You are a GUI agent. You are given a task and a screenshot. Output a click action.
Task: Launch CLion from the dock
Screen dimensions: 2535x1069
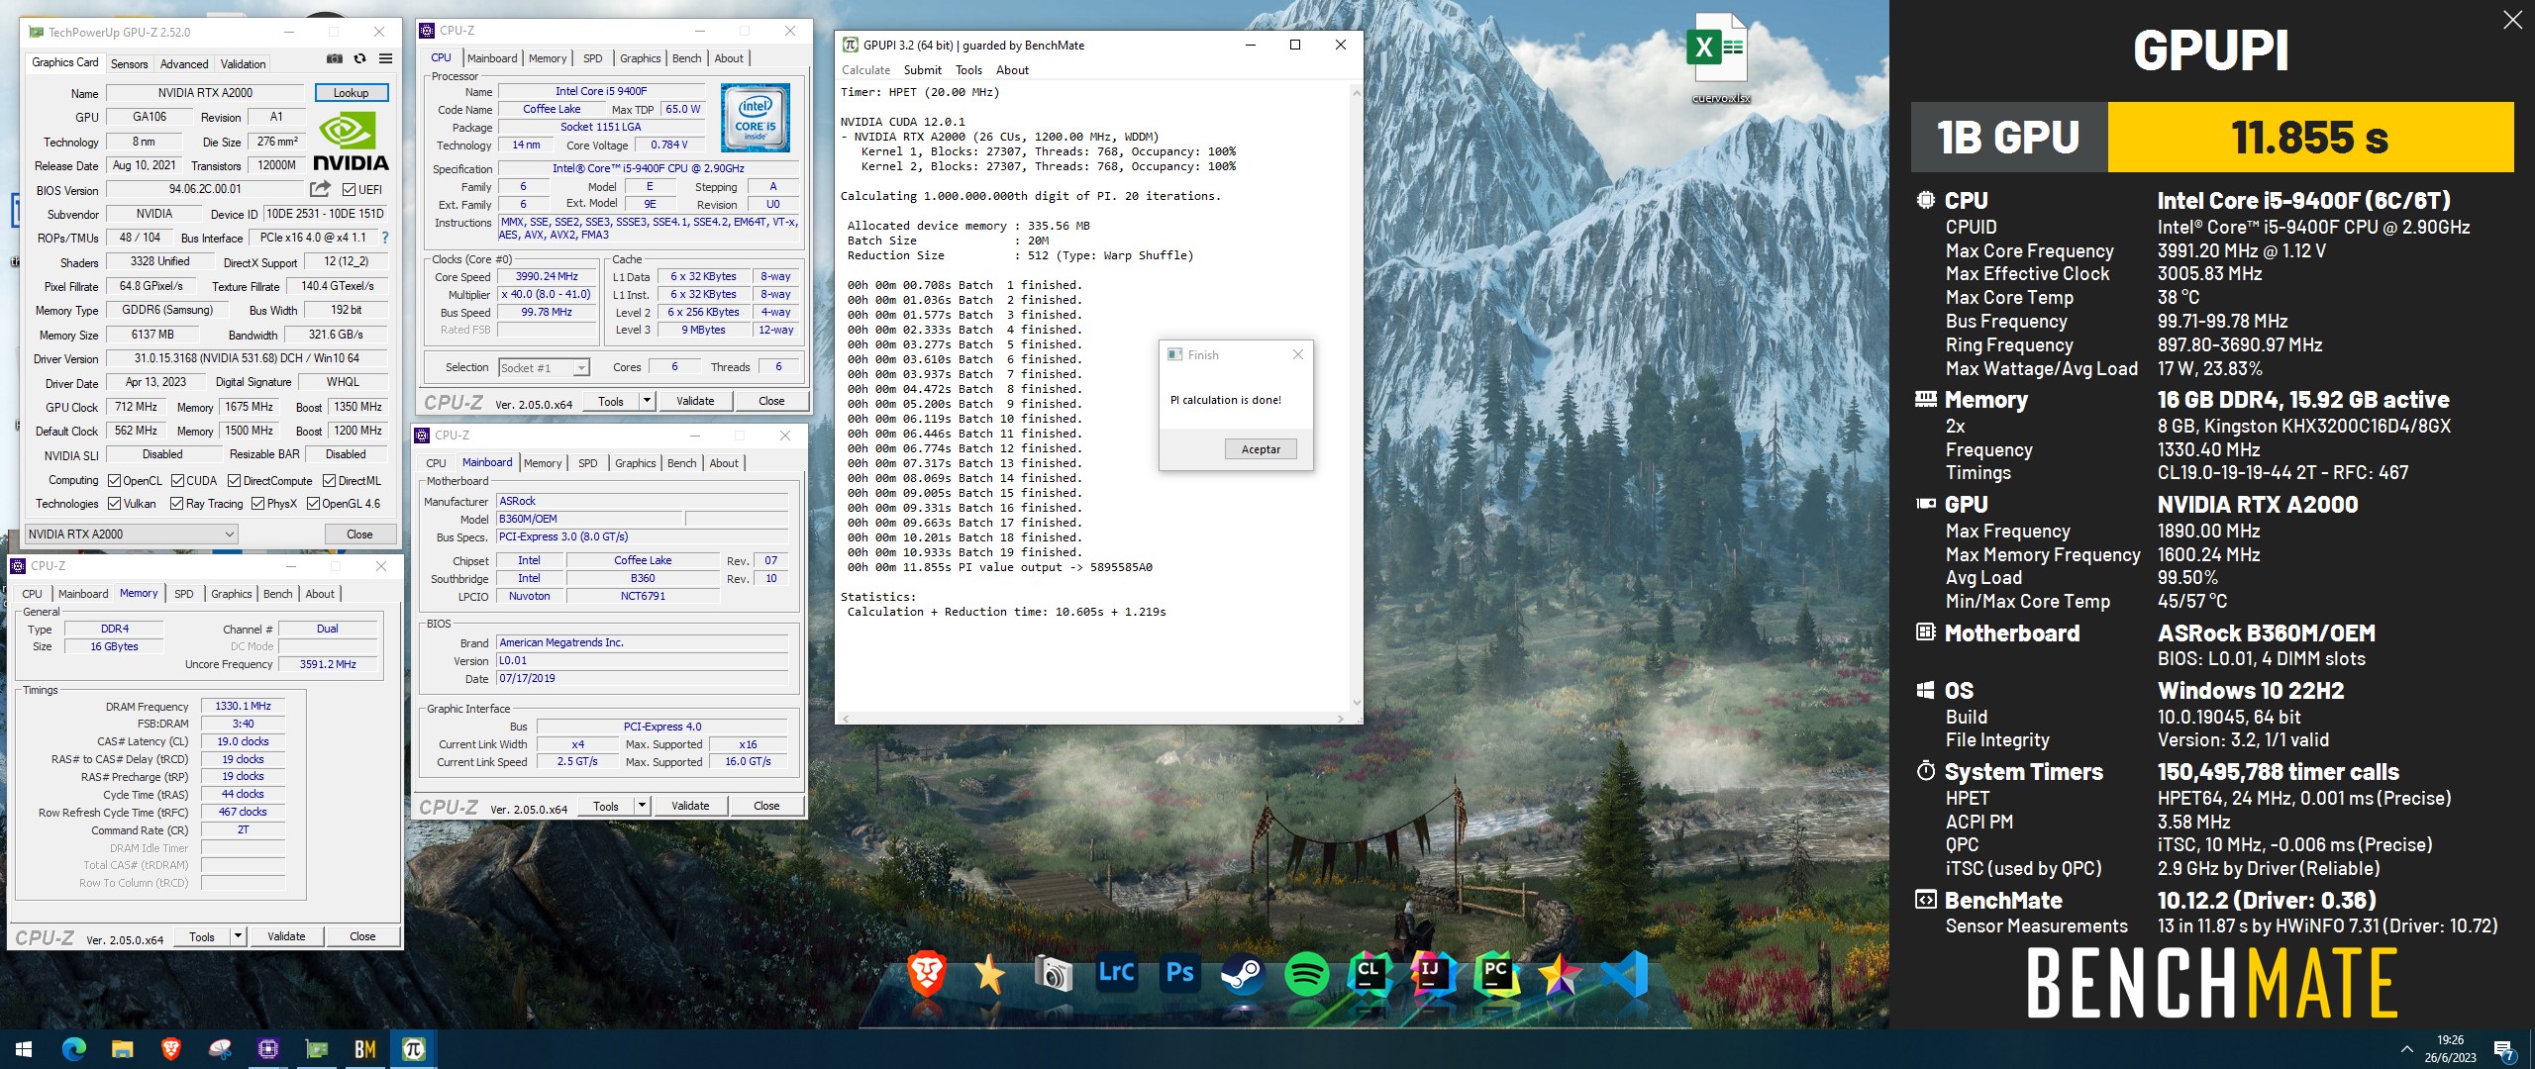1369,974
